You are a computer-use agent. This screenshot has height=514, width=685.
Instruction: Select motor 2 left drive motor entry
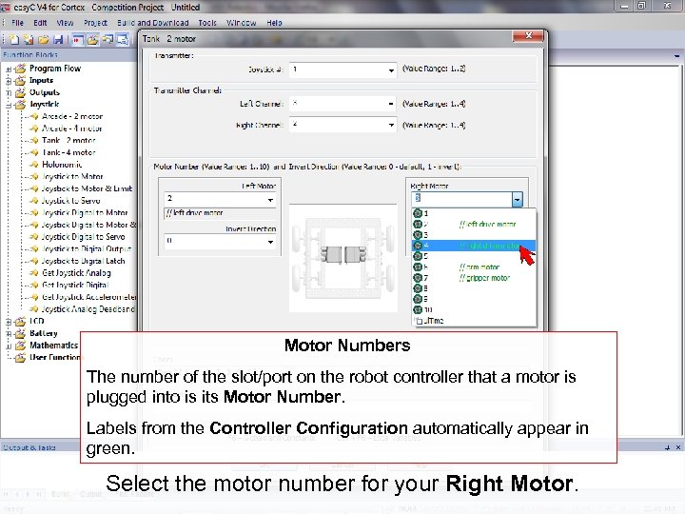pos(474,225)
